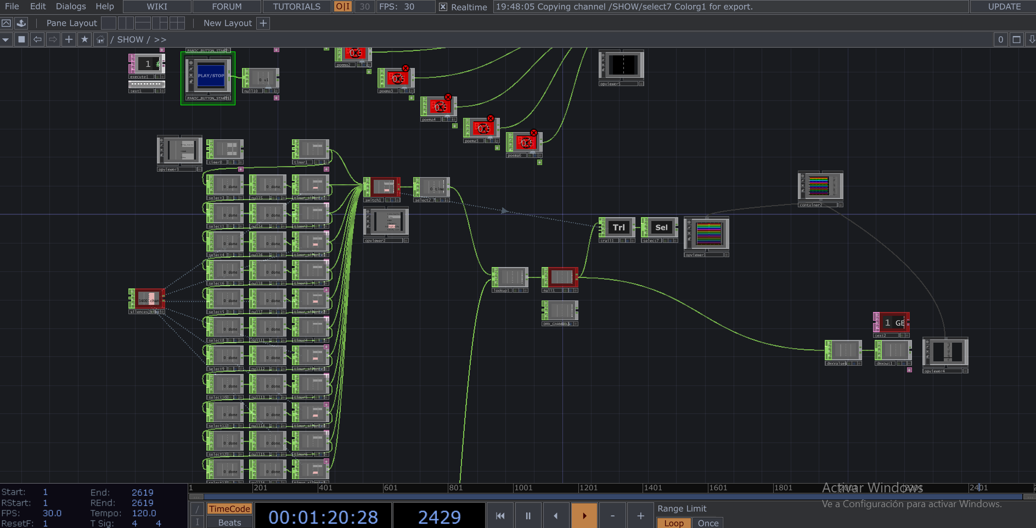Select single pane layout
The image size is (1036, 528).
(x=109, y=23)
